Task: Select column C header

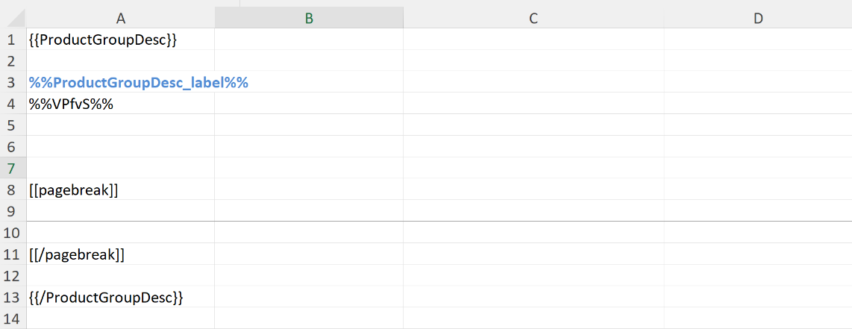Action: click(533, 19)
